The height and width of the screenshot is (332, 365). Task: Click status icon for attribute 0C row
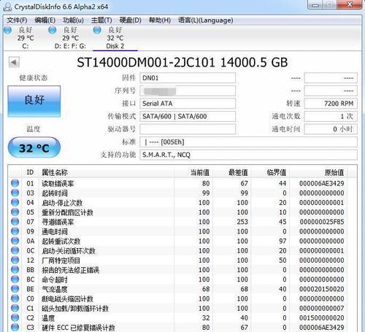(15, 250)
